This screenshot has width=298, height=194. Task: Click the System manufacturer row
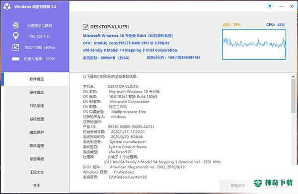114,142
